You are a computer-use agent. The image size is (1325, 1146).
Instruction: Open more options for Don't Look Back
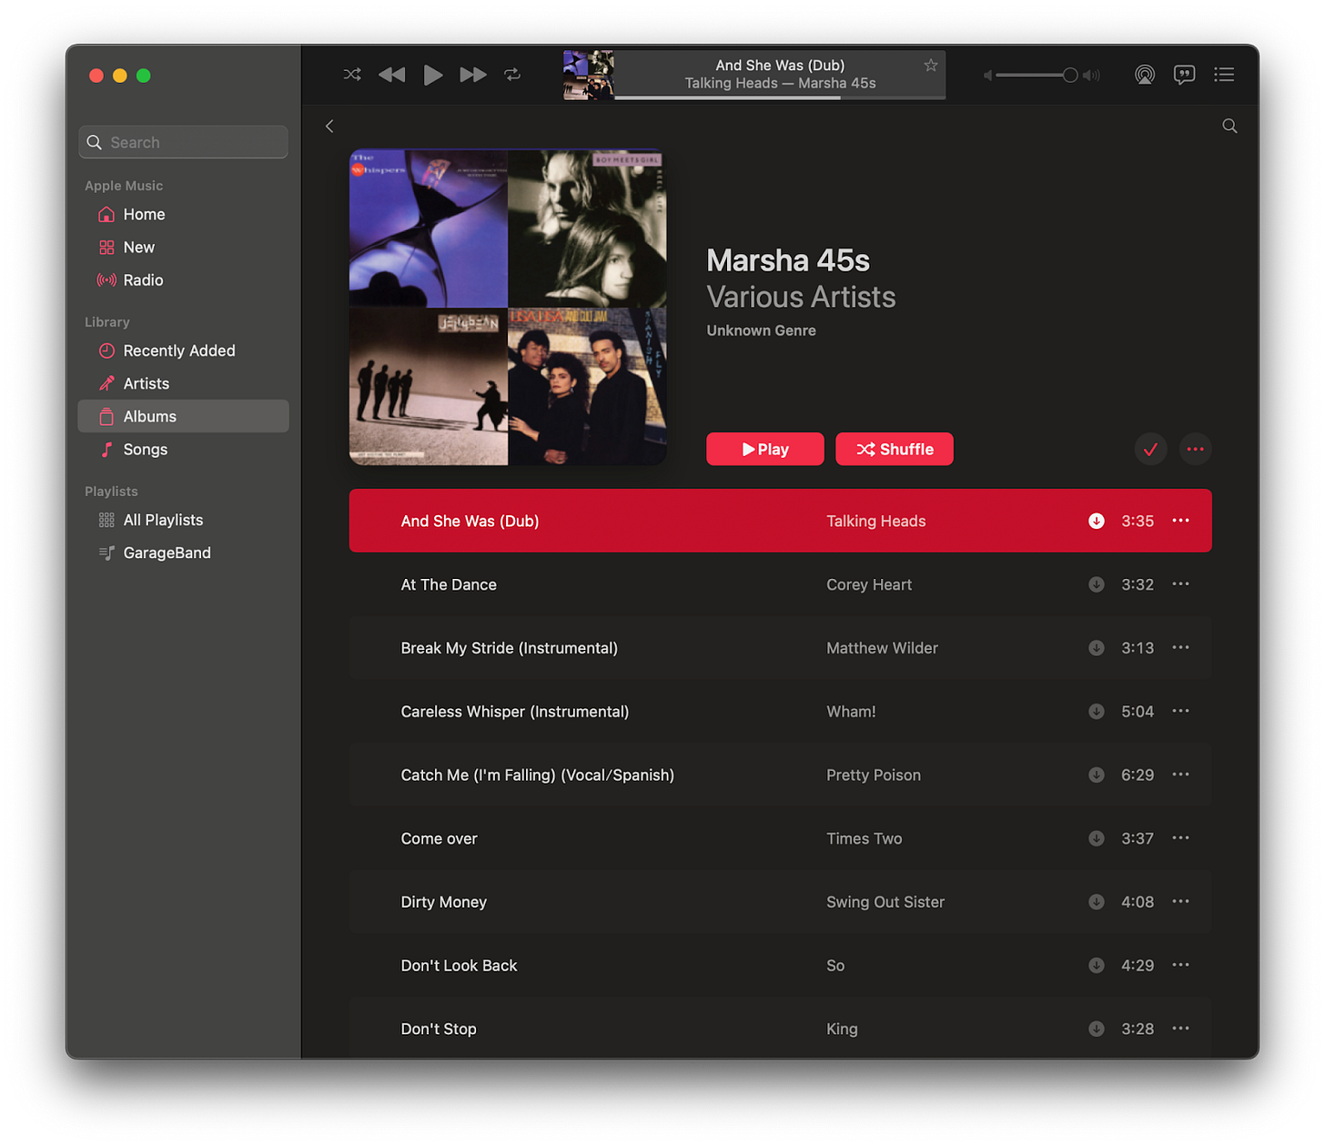coord(1180,966)
